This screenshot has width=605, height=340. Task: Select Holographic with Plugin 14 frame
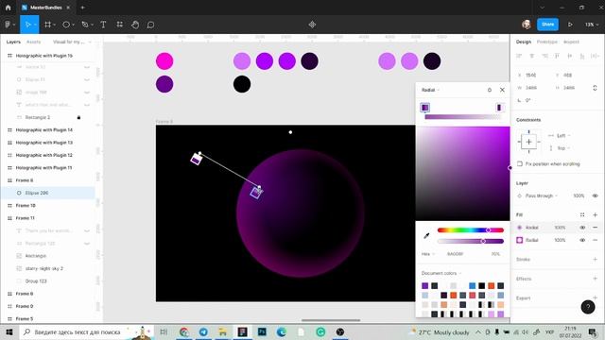[47, 130]
